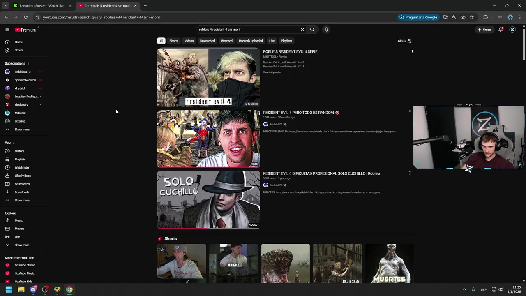Filter results by Watched chip

coord(227,41)
